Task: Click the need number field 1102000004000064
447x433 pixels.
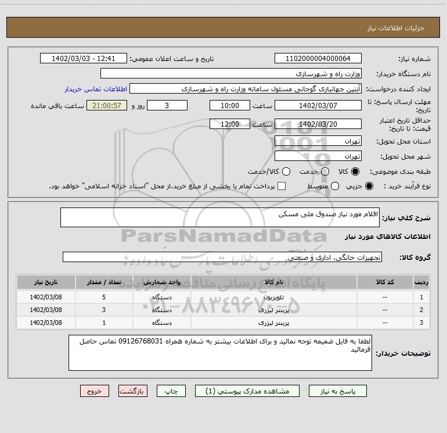Action: (x=318, y=59)
